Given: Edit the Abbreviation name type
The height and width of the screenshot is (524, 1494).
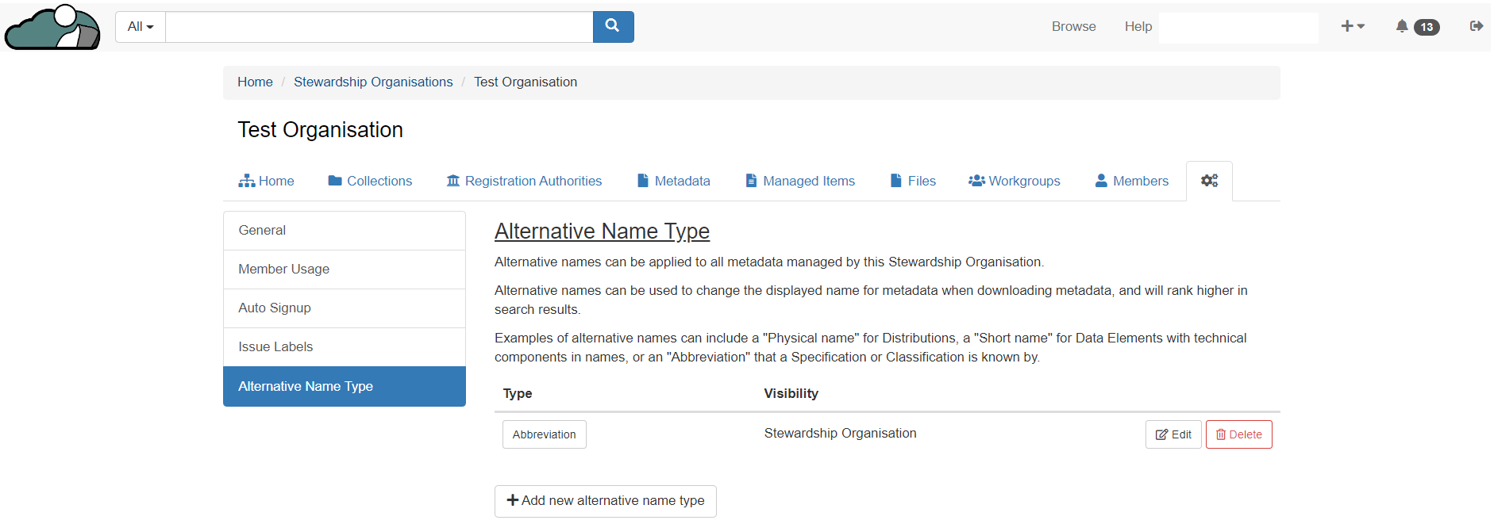Looking at the screenshot, I should pos(1172,434).
